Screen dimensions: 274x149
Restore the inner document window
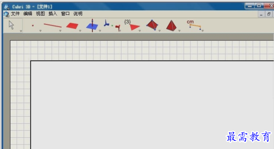[269, 14]
